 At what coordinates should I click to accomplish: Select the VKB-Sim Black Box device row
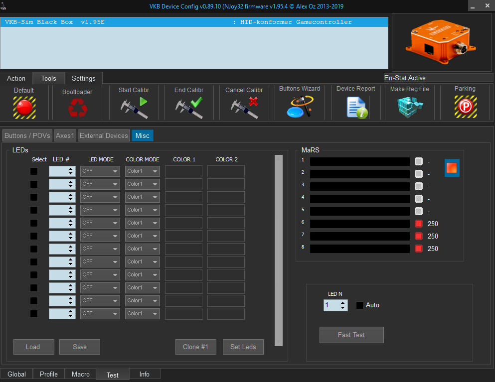click(194, 22)
